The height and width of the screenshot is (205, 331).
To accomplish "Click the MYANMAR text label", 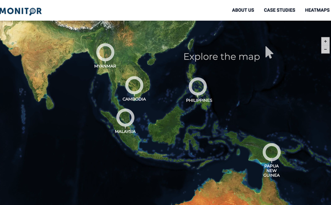I will click(105, 66).
